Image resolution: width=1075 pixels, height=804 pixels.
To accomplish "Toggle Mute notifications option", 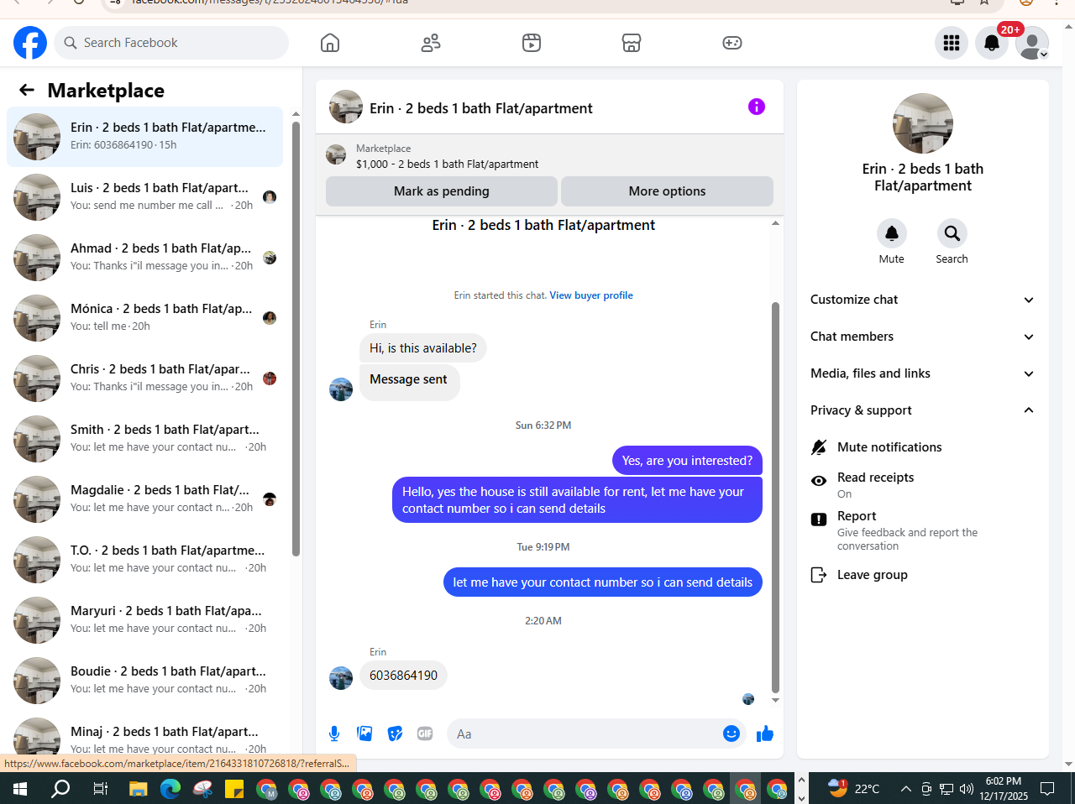I will [922, 447].
